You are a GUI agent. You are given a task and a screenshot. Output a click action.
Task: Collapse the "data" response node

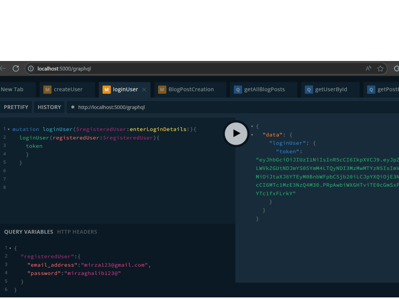point(252,135)
